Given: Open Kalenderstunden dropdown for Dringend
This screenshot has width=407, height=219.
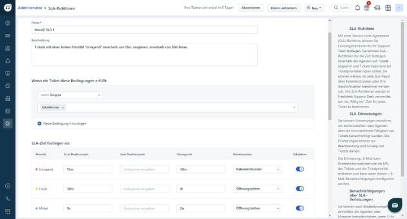Looking at the screenshot, I should (257, 169).
